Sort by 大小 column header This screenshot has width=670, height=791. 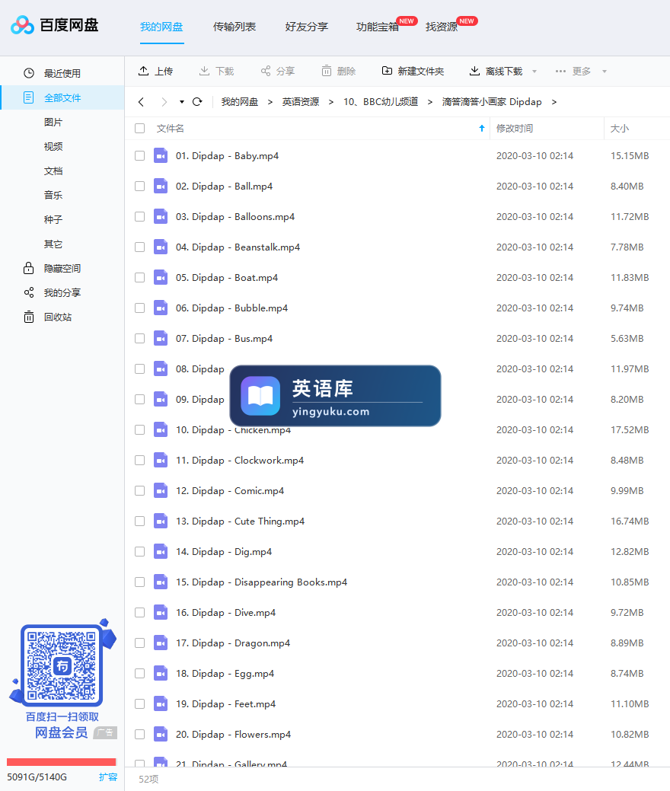620,128
